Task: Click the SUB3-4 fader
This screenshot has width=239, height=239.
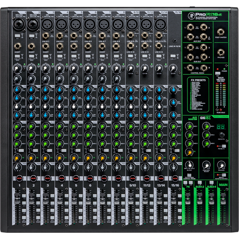Action: [x=211, y=199]
